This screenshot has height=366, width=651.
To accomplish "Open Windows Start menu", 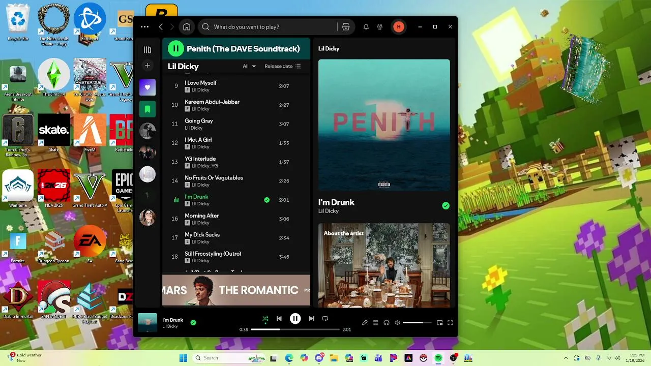I will [183, 358].
